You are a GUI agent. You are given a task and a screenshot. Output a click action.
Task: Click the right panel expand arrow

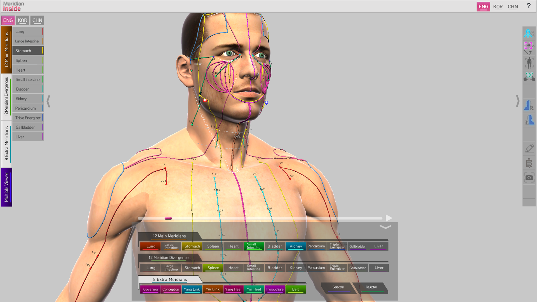pyautogui.click(x=517, y=101)
